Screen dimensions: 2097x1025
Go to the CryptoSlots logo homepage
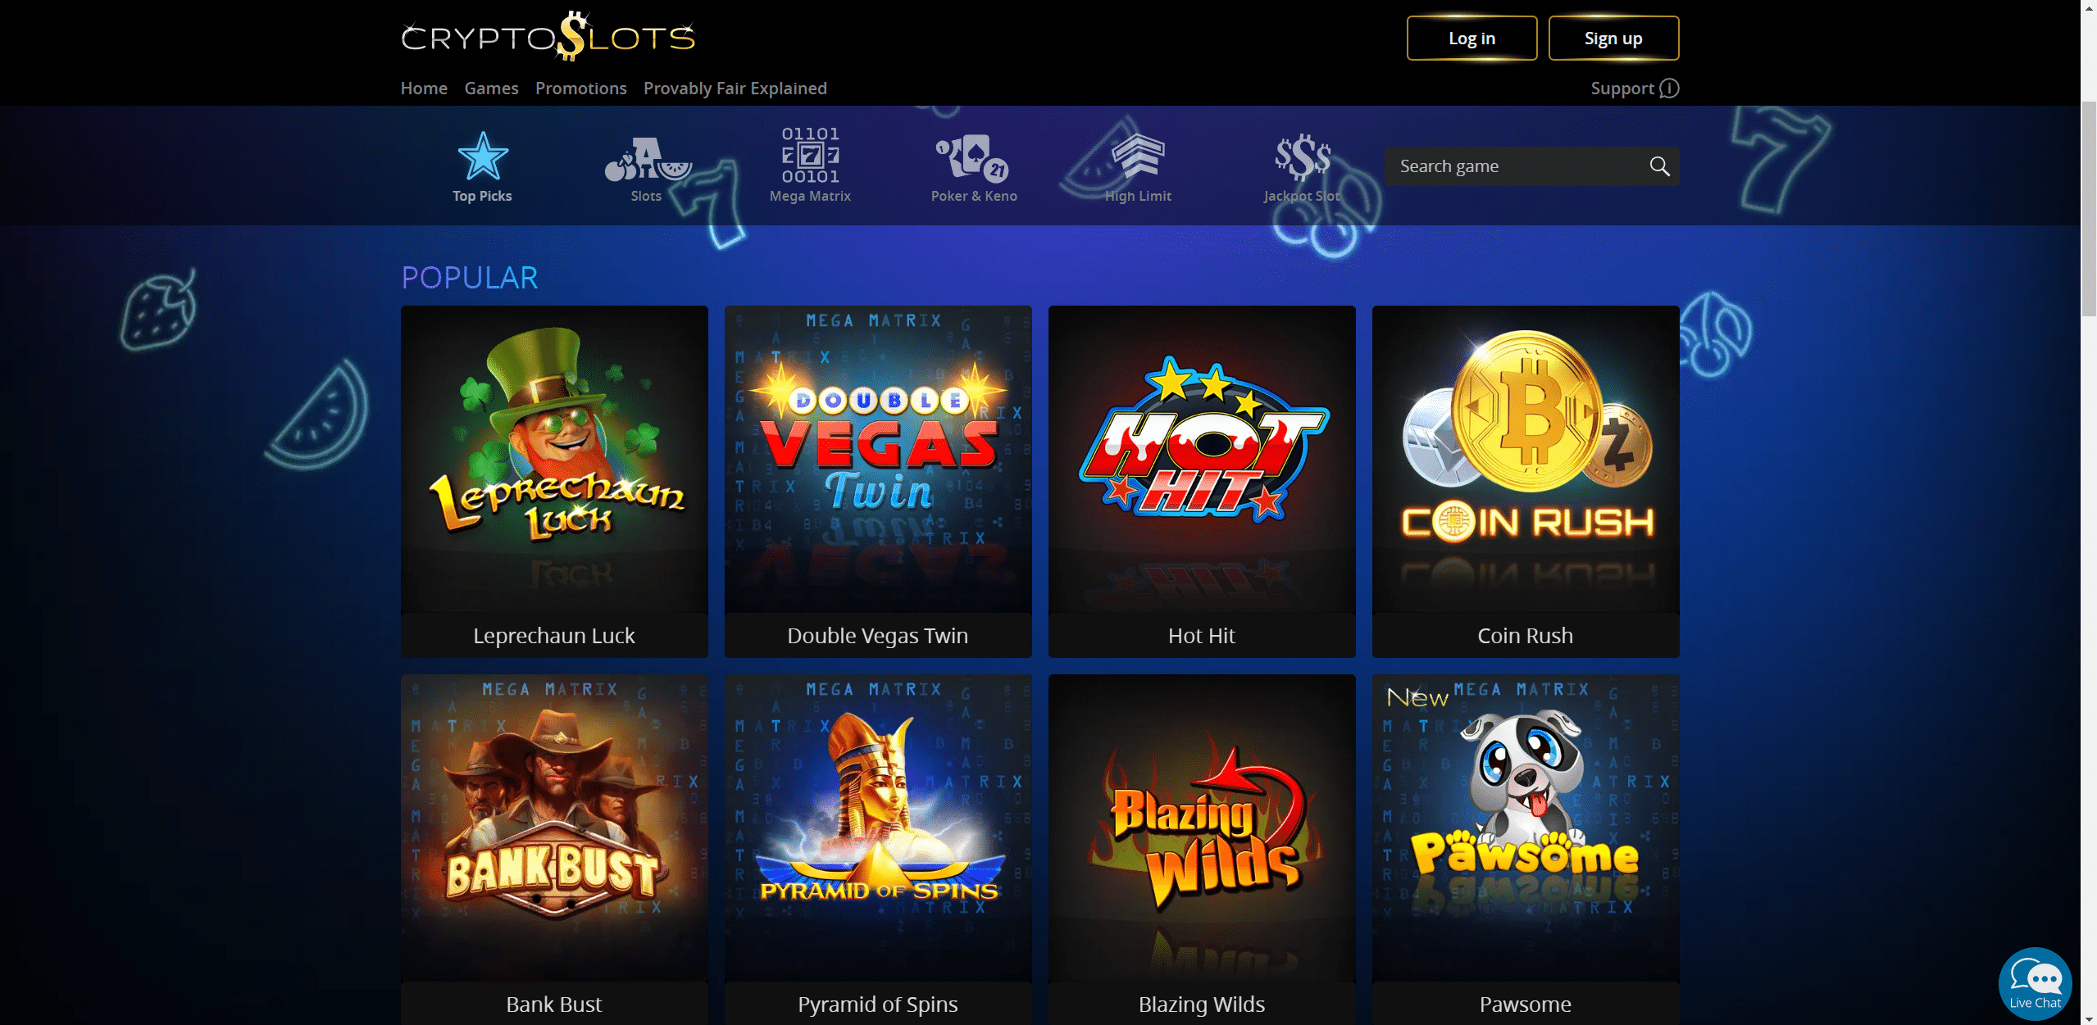[548, 37]
